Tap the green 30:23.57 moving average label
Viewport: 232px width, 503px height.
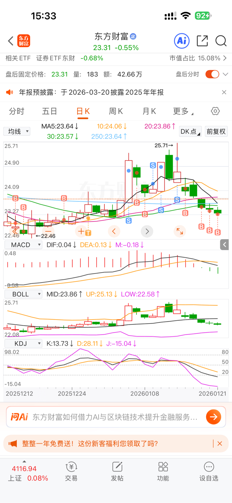click(63, 137)
